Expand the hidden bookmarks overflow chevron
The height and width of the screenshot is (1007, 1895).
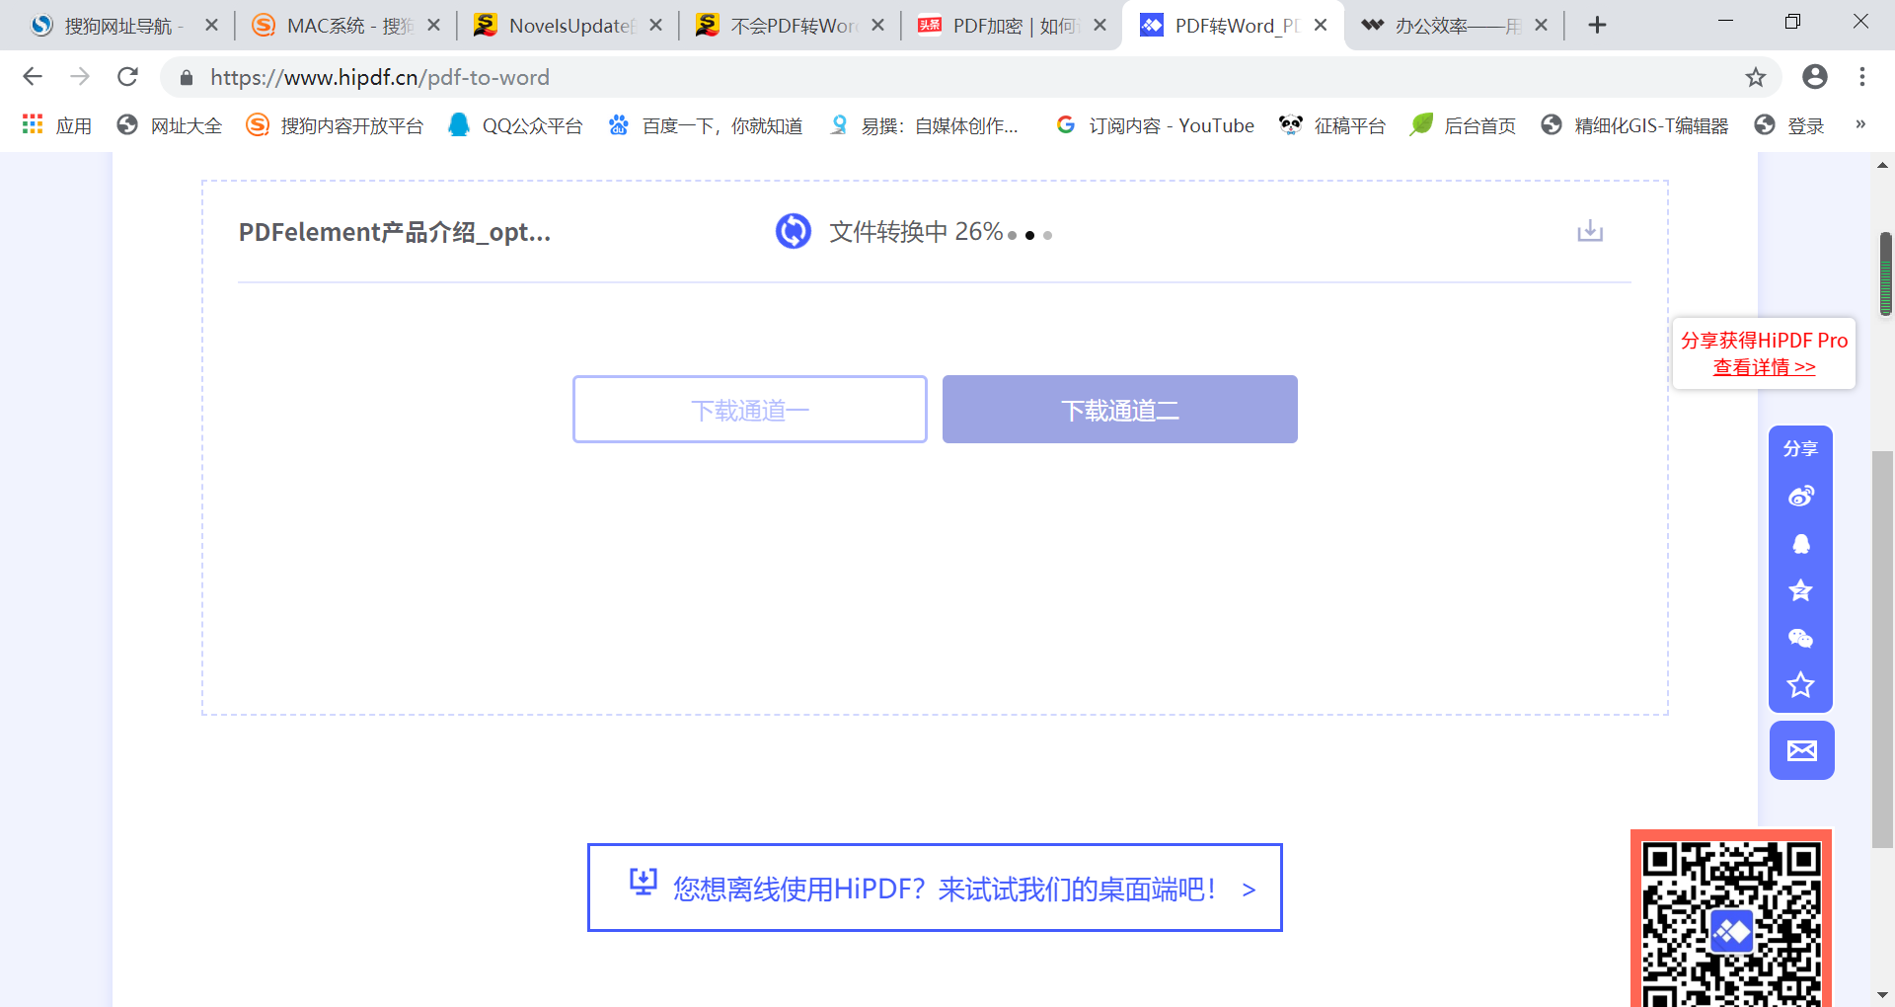tap(1859, 124)
